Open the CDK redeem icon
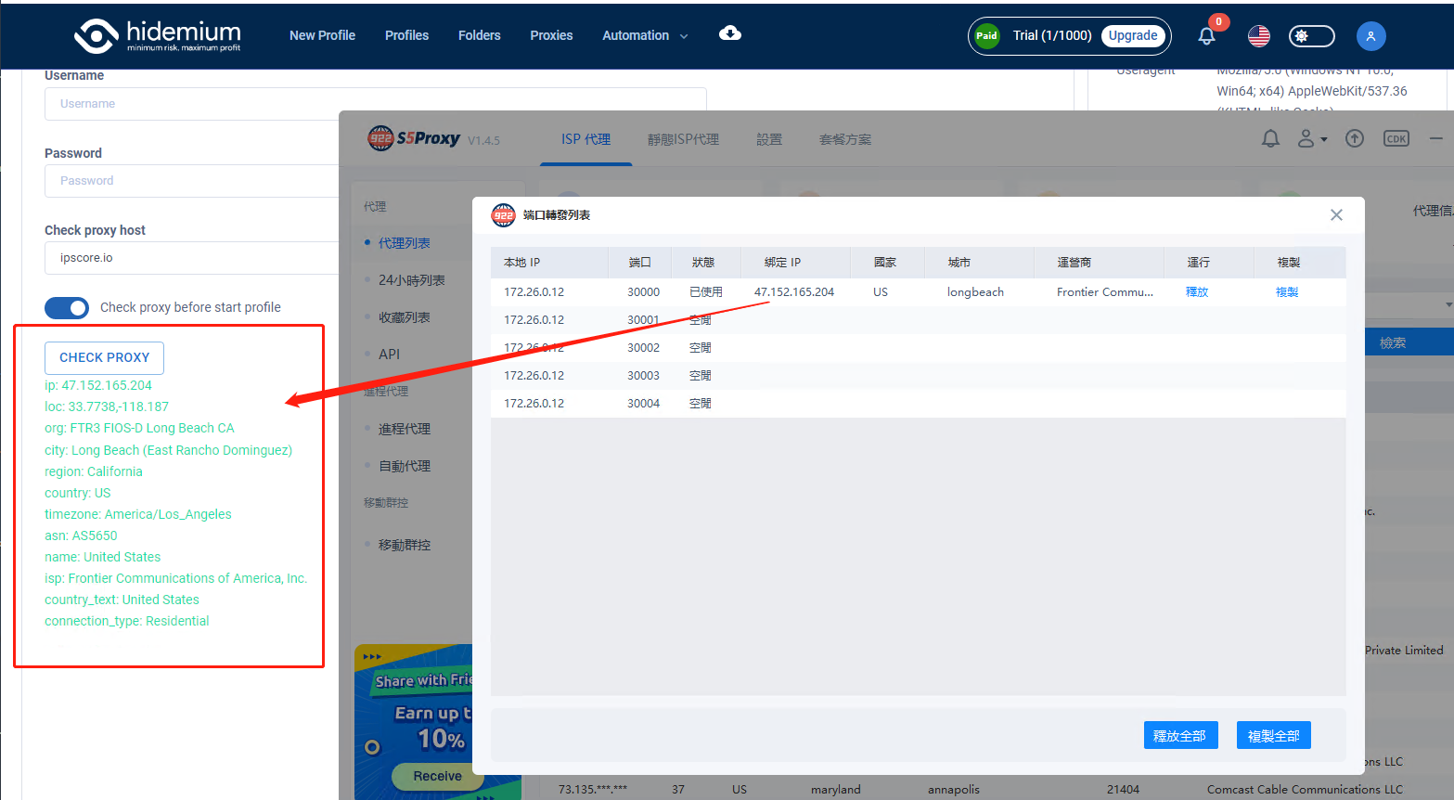This screenshot has width=1454, height=800. 1396,139
